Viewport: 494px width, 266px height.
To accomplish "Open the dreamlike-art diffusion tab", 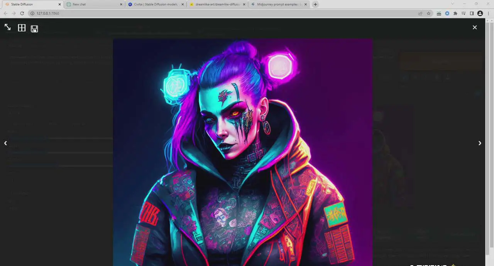I will [x=216, y=4].
